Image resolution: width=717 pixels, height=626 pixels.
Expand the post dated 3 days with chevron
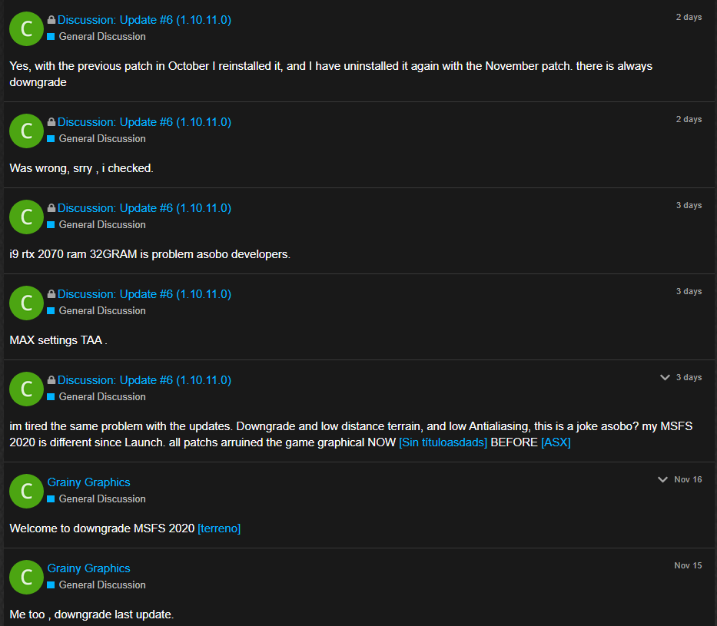(665, 377)
